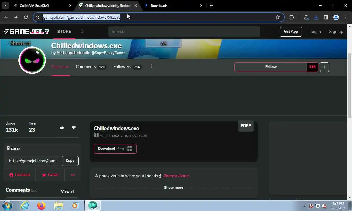Open the @SuperBinaryGames author link

108,53
